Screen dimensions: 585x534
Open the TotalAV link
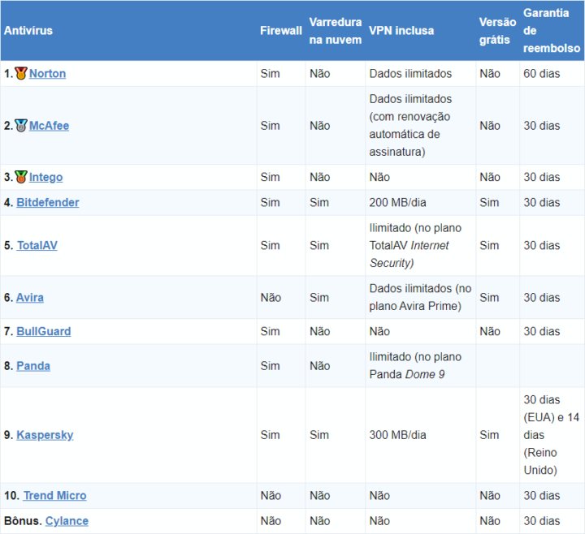[x=37, y=245]
